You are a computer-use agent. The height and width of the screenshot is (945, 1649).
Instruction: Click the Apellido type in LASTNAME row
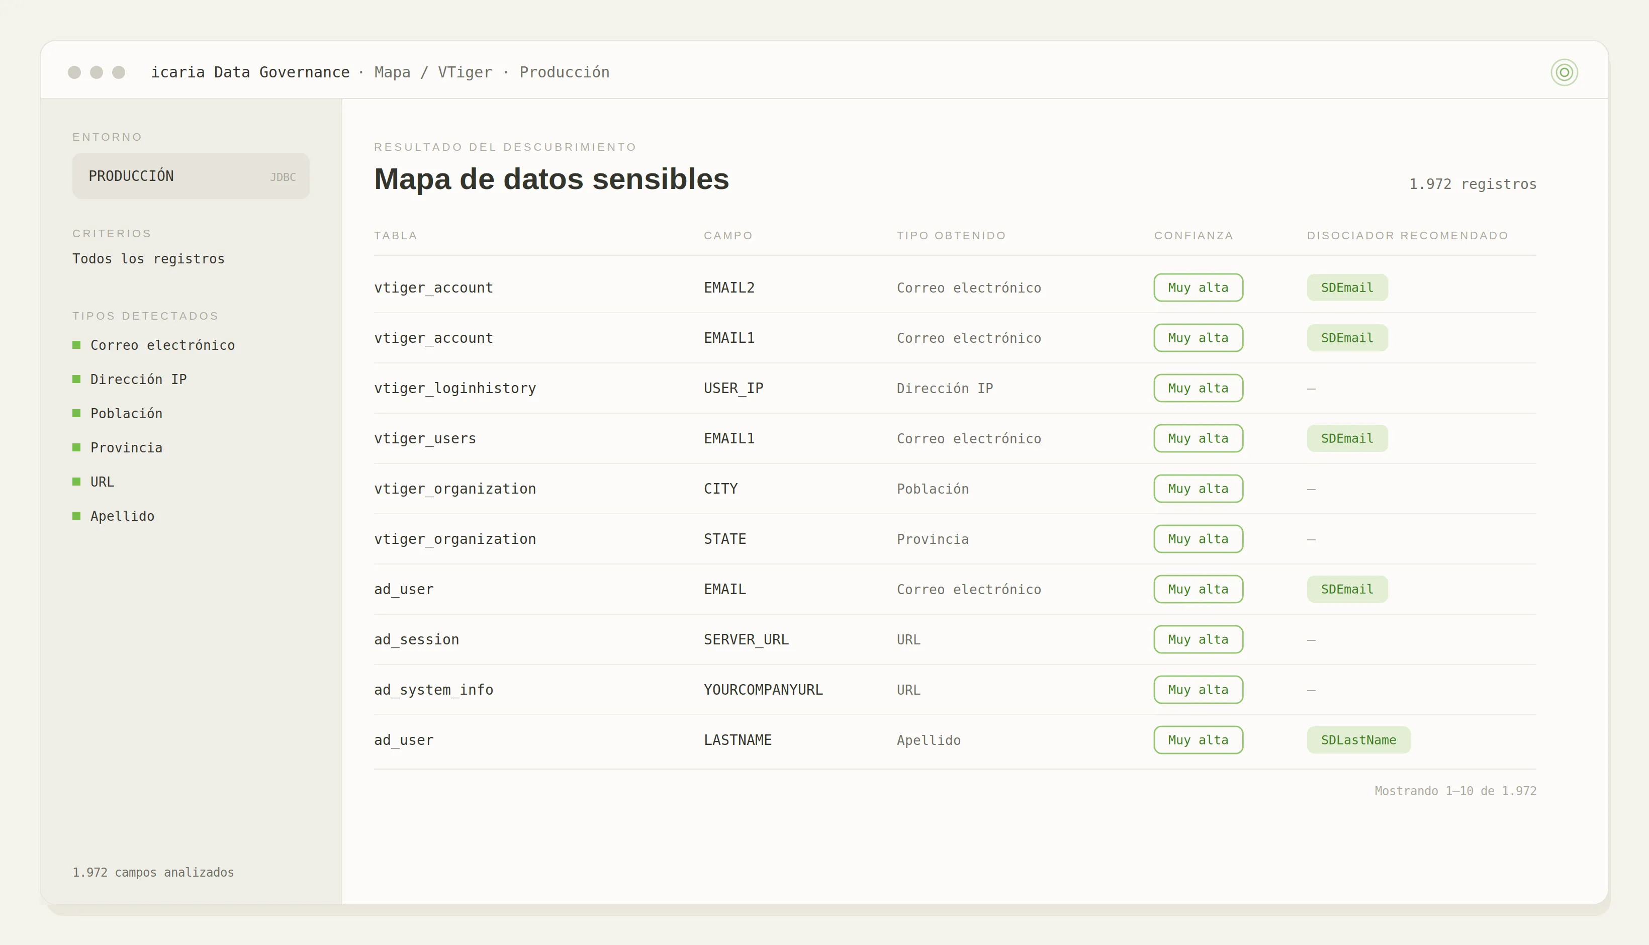[x=929, y=740]
